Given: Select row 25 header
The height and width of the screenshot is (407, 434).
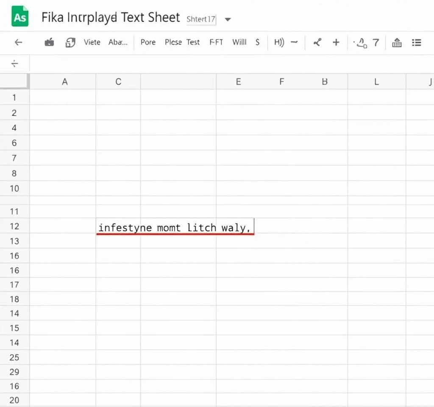Looking at the screenshot, I should pyautogui.click(x=14, y=357).
